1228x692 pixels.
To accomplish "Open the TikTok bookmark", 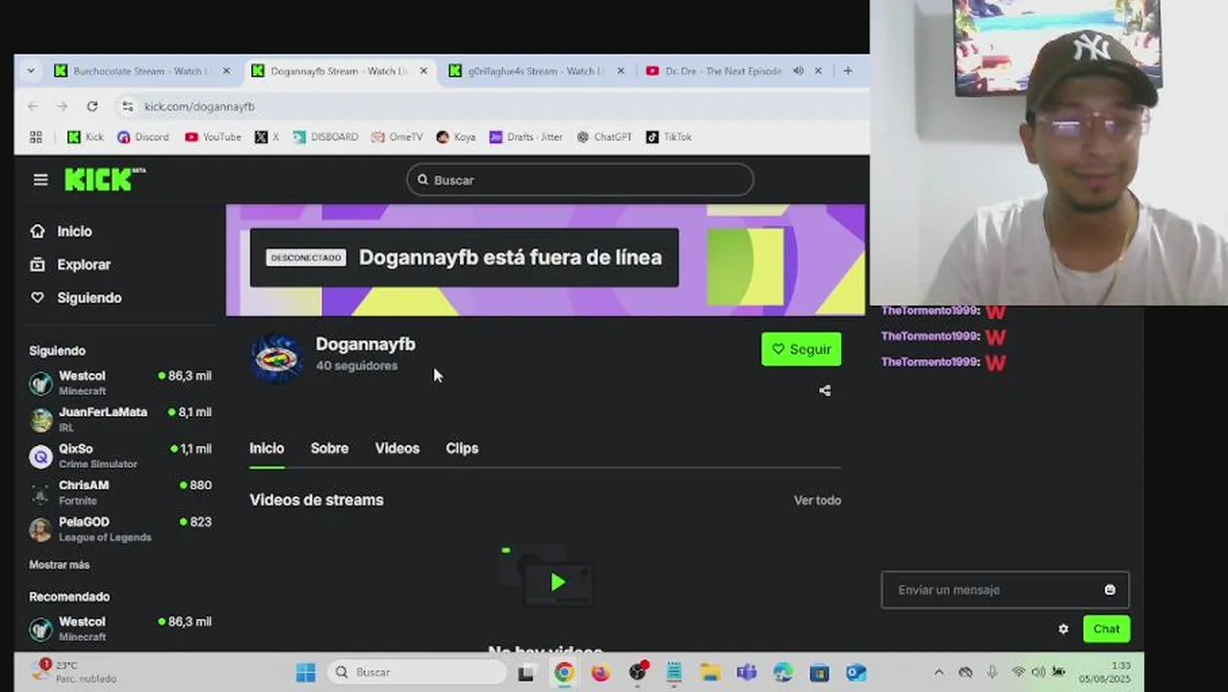I will pyautogui.click(x=669, y=137).
